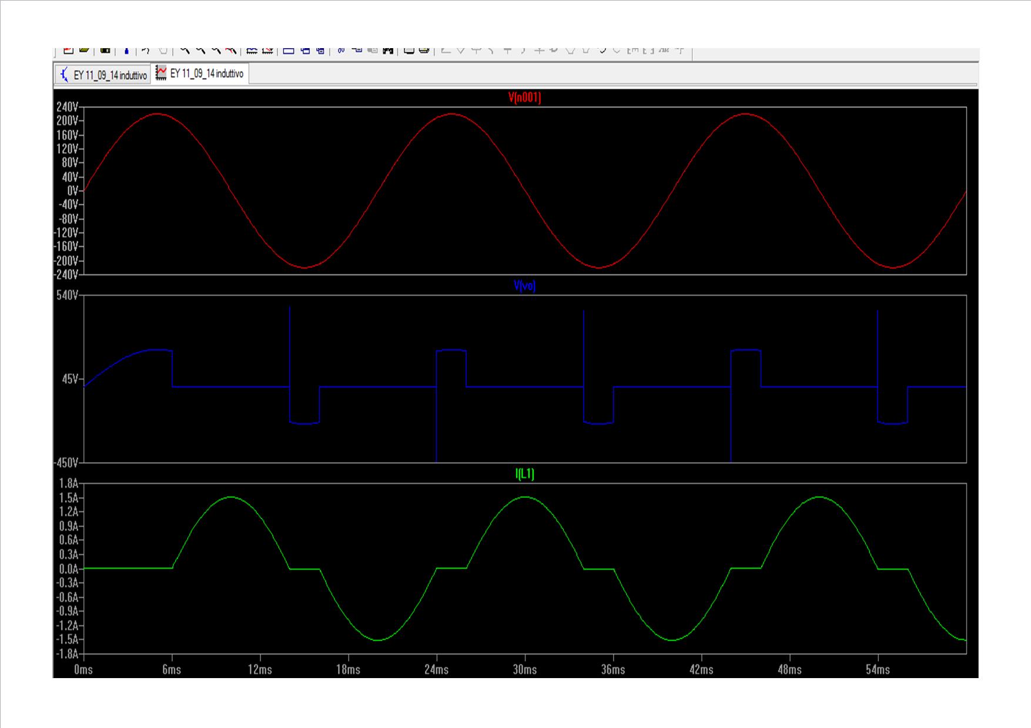Click the 30ms mark on time axis

click(x=524, y=670)
